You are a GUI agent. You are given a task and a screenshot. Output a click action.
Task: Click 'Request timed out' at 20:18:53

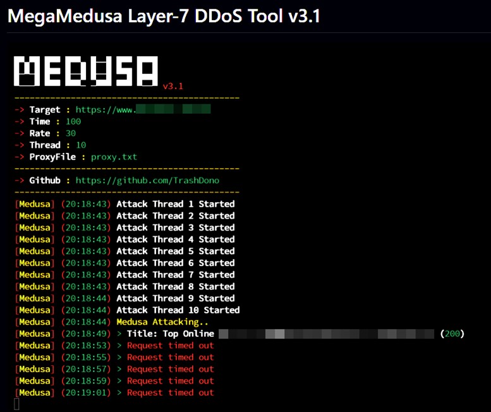point(171,346)
